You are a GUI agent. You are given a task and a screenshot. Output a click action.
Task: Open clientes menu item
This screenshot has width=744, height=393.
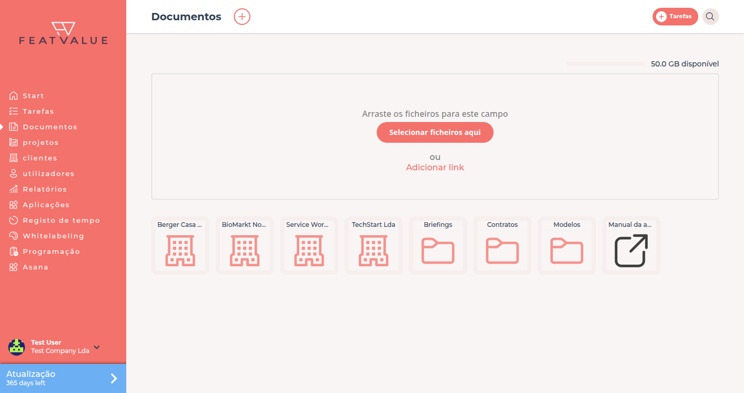coord(40,158)
